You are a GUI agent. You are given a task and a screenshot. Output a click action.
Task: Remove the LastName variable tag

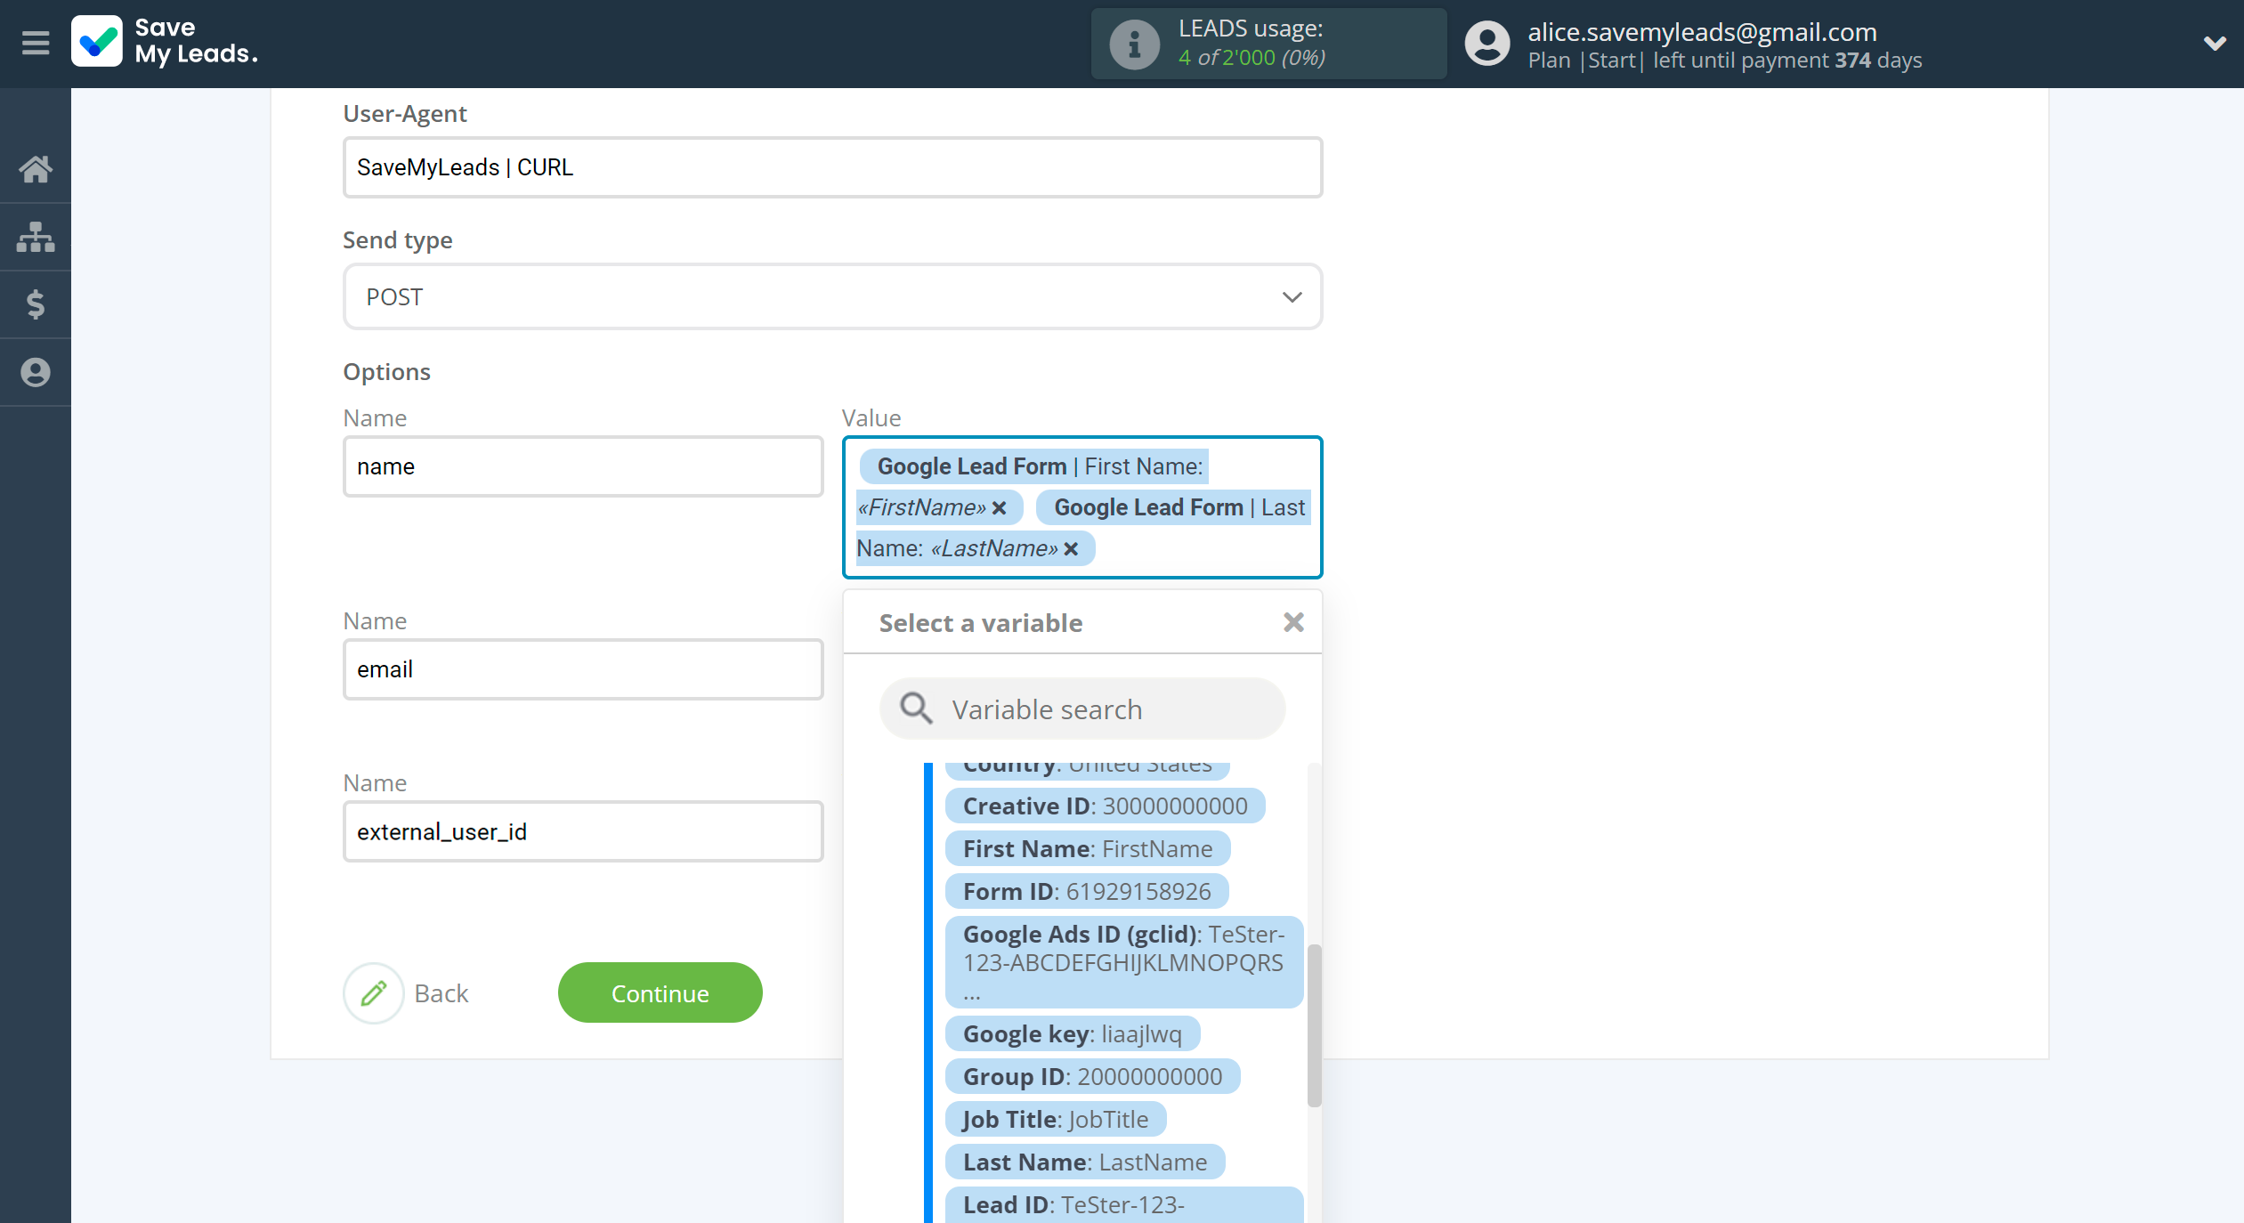click(1071, 548)
